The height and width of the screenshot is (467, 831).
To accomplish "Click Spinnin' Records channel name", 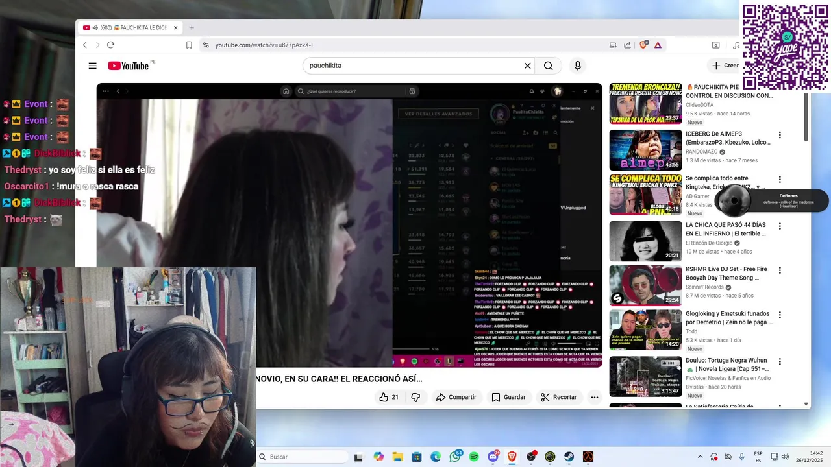I will [x=704, y=287].
